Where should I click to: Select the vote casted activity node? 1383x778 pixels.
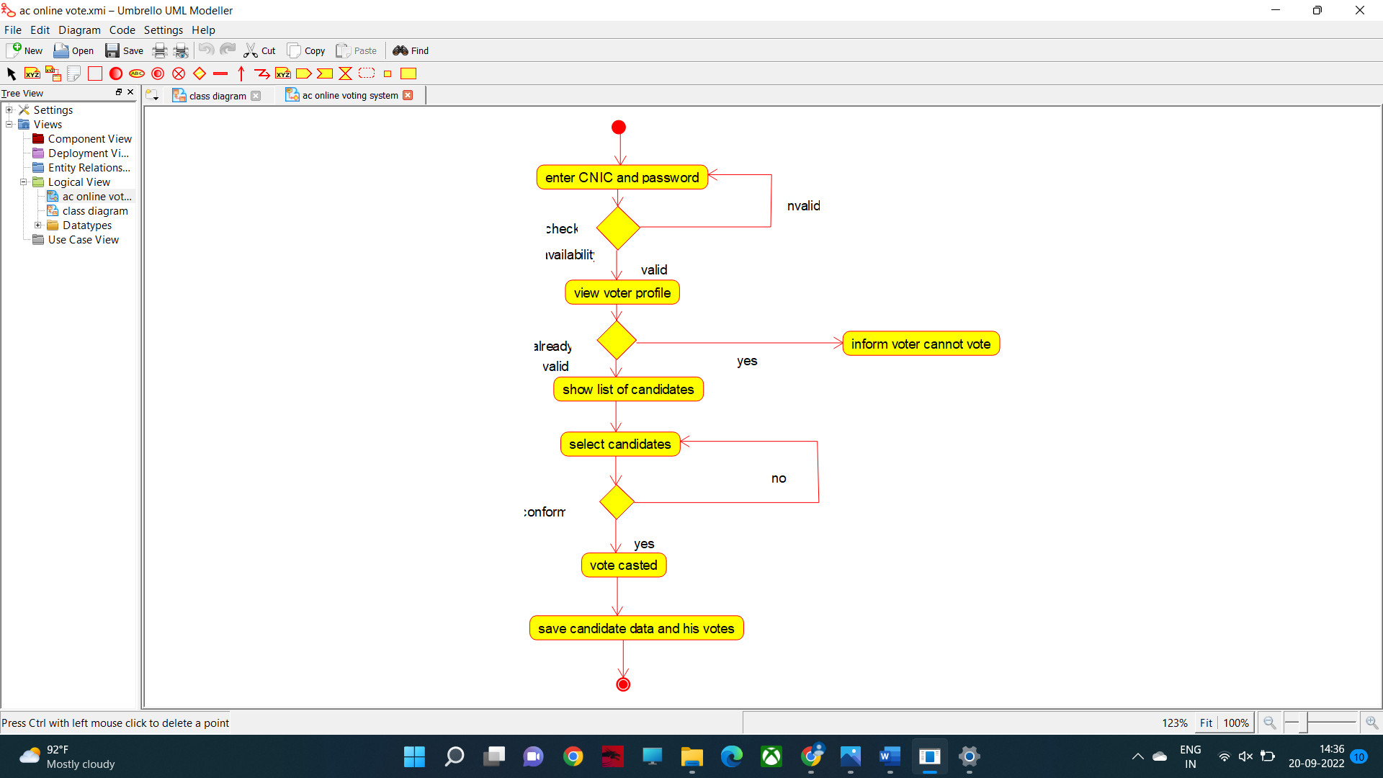(623, 565)
